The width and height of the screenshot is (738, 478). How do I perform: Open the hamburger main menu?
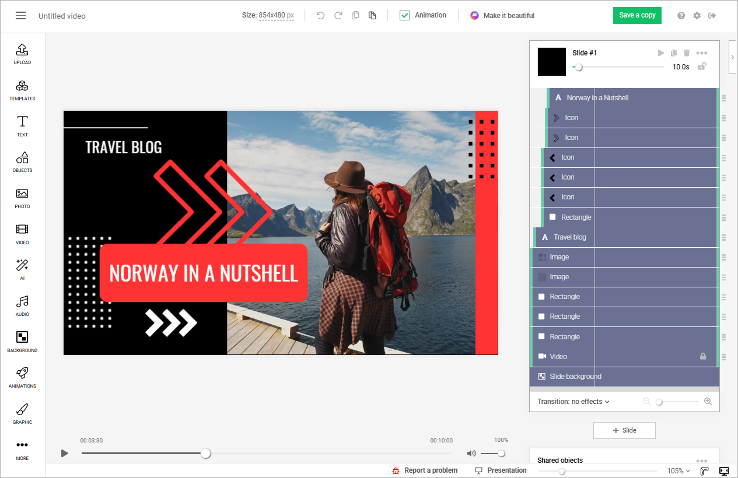point(21,16)
